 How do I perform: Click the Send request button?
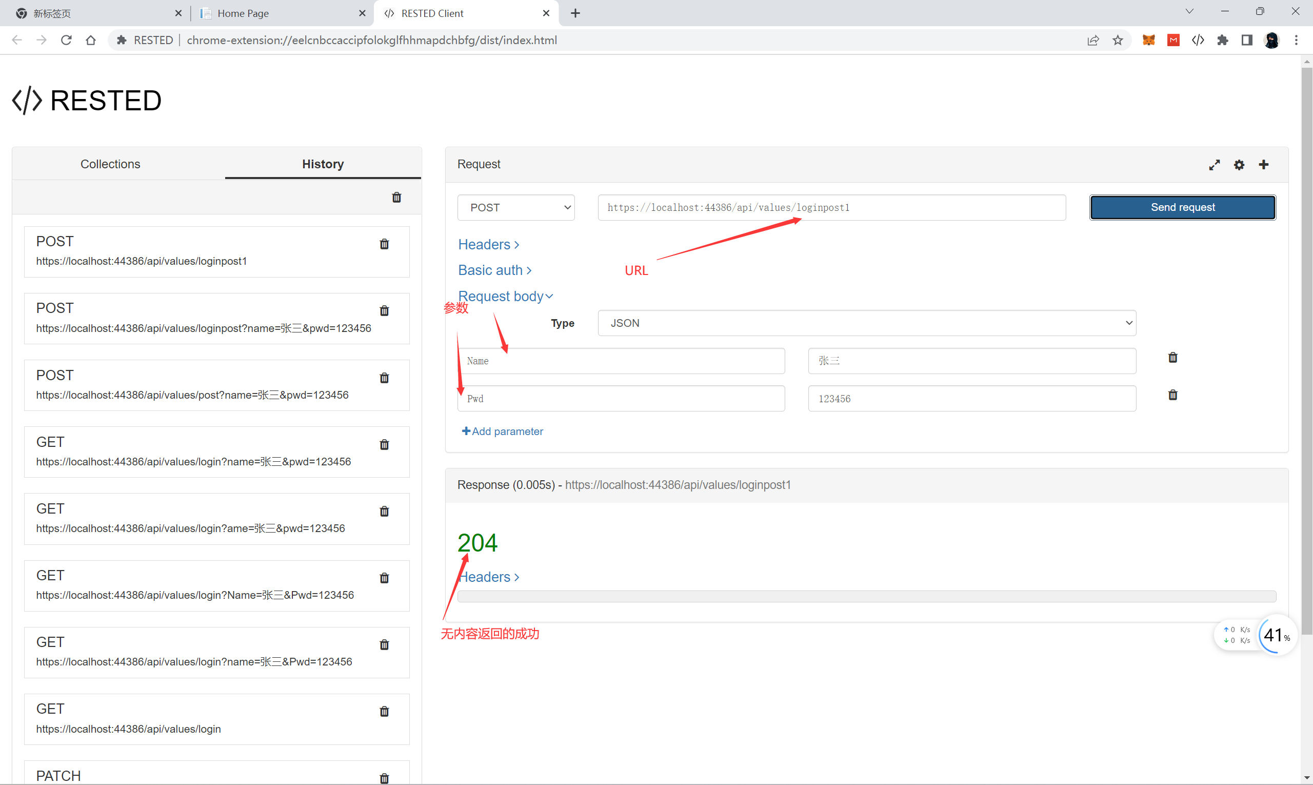click(x=1182, y=207)
